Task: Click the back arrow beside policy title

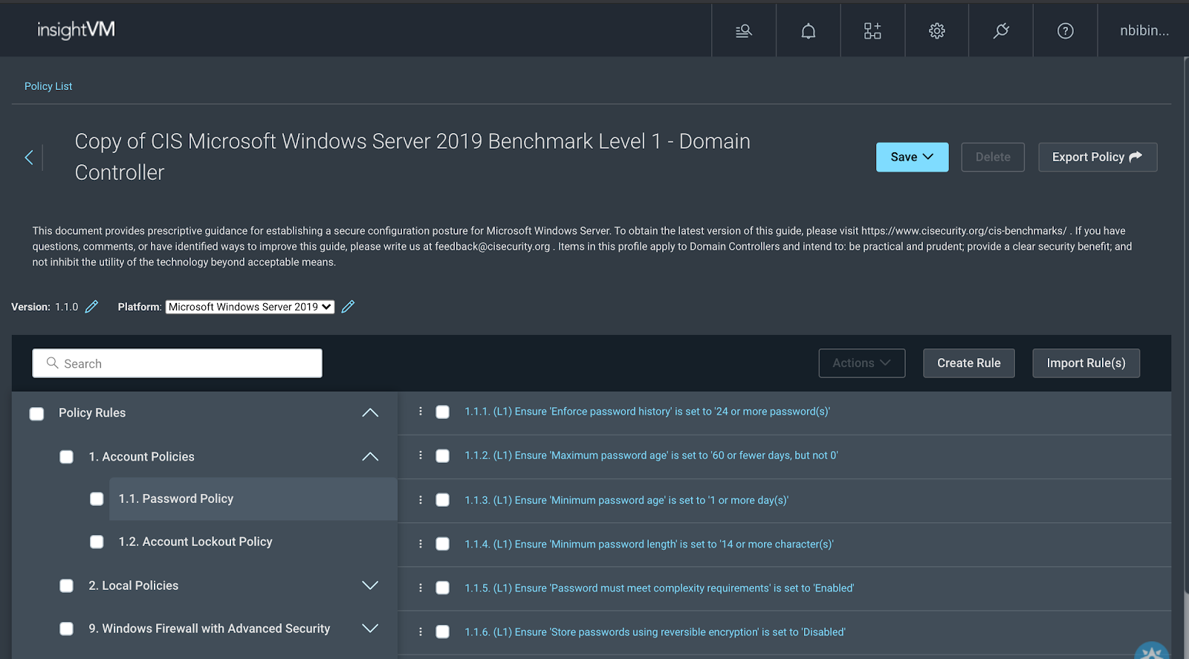Action: coord(29,158)
